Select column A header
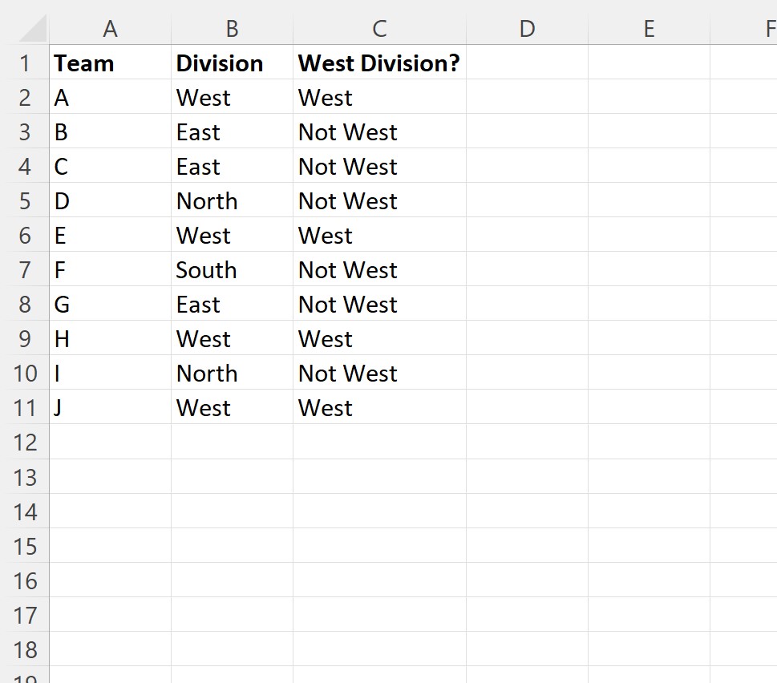 (110, 29)
